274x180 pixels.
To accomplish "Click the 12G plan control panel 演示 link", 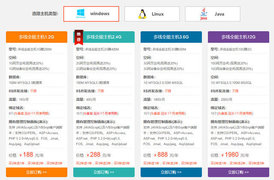I will pos(244,122).
